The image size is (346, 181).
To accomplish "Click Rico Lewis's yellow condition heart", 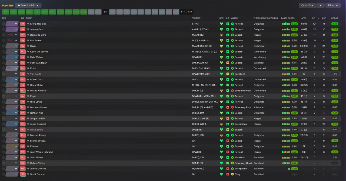I will [x=221, y=102].
